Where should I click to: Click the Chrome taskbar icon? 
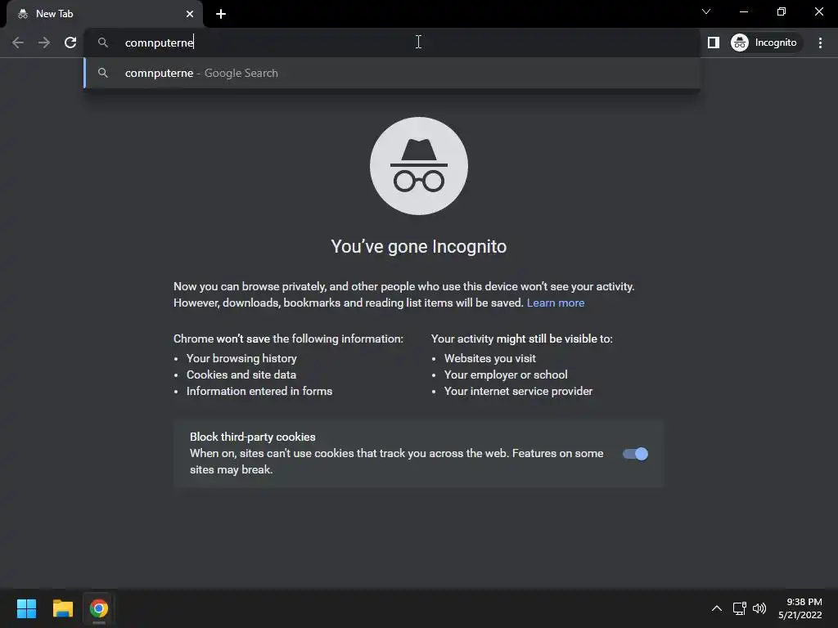[99, 608]
